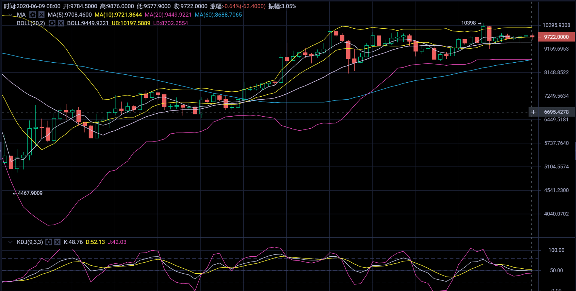Collapse the KDJ panel chevron
The image size is (576, 291).
(10, 242)
